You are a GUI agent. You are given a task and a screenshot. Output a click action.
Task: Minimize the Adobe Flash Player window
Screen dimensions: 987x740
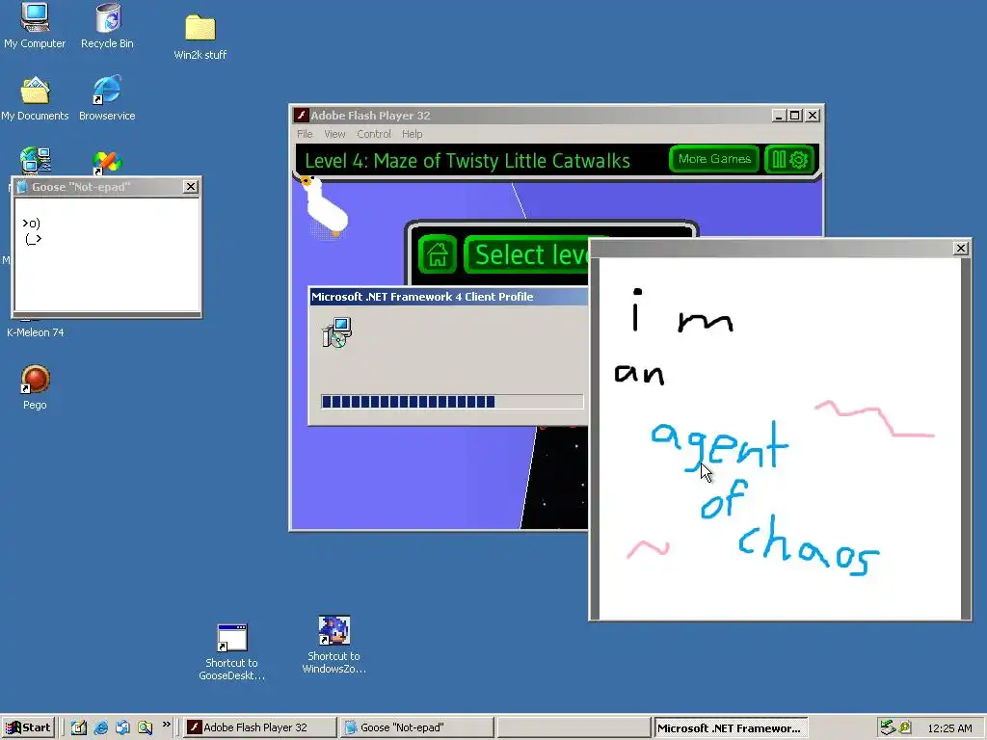779,116
